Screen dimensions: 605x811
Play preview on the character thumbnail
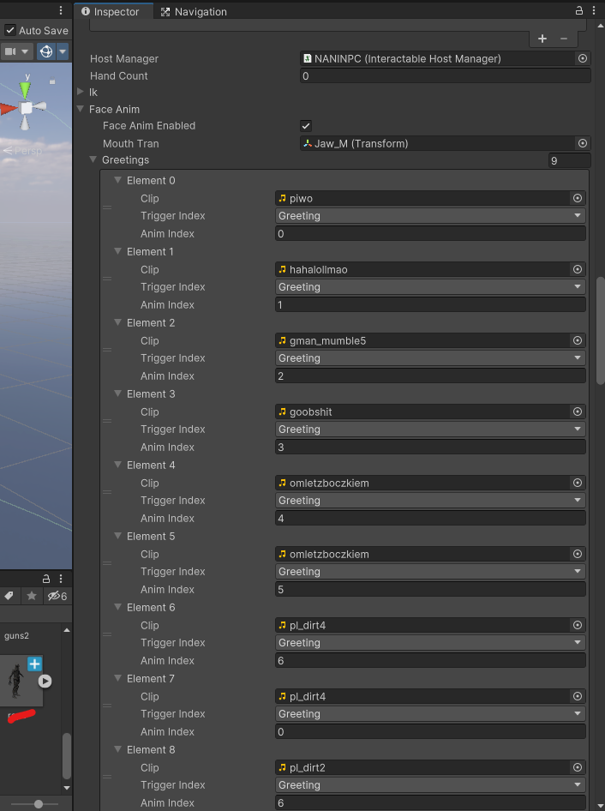(x=45, y=682)
